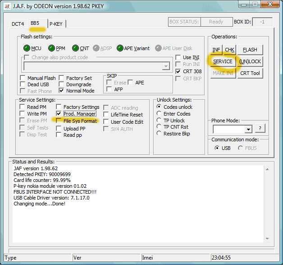This screenshot has width=283, height=265.
Task: Tick the Factory Settings service checkbox
Action: pyautogui.click(x=59, y=107)
